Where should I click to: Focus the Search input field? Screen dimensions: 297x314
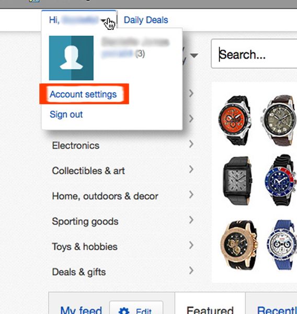pyautogui.click(x=254, y=54)
